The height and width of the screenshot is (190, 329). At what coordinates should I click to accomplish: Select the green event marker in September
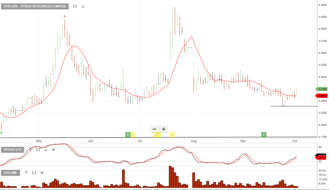coord(264,134)
